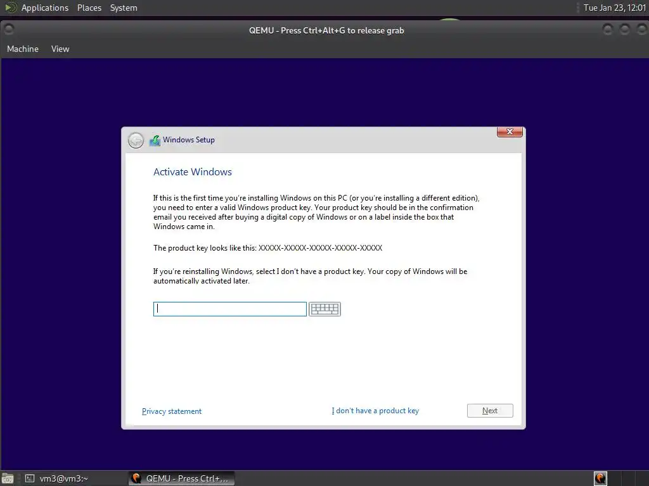Click the sample product key text XXXXX-XXXXX

coord(320,248)
